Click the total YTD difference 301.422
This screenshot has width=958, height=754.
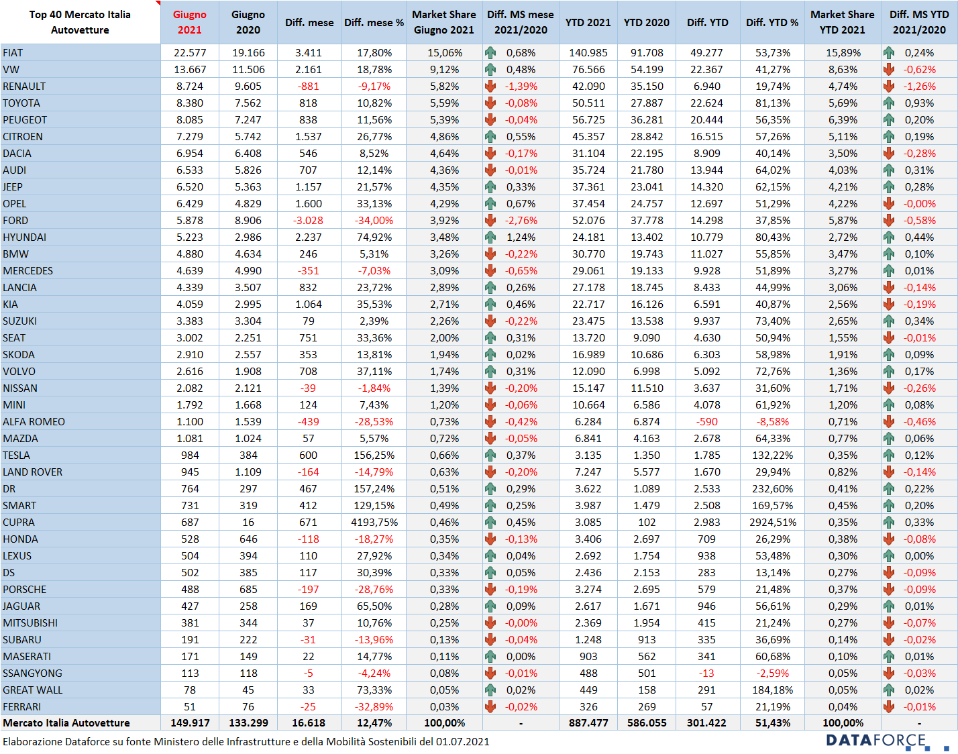pos(706,722)
